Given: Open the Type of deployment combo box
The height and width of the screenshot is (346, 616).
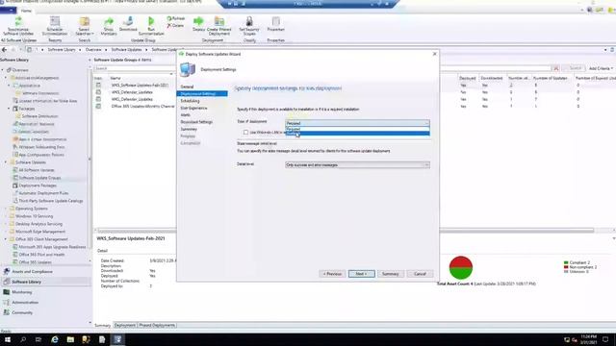Looking at the screenshot, I should coord(357,123).
